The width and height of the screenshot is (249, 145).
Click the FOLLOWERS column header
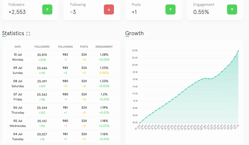click(42, 47)
